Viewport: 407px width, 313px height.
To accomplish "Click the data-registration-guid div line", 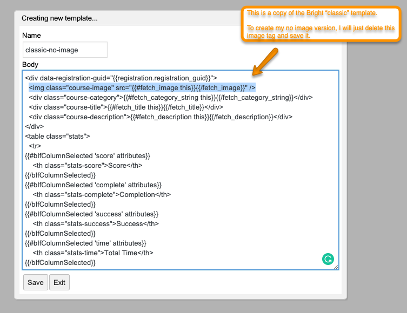I will tap(121, 78).
